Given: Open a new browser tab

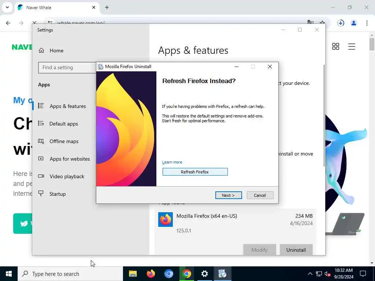Looking at the screenshot, I should pyautogui.click(x=107, y=7).
